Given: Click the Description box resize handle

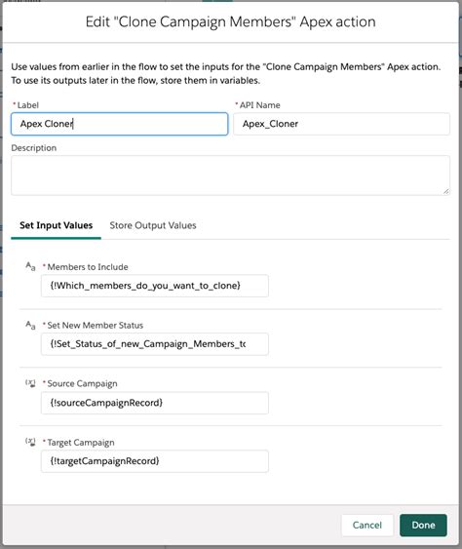Looking at the screenshot, I should 445,191.
